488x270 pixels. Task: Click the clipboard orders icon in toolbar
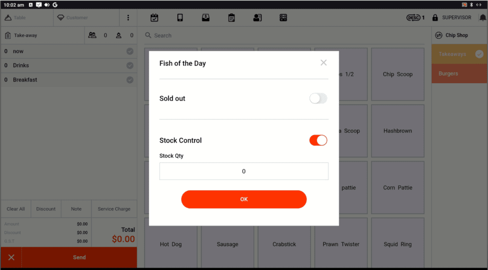point(232,18)
